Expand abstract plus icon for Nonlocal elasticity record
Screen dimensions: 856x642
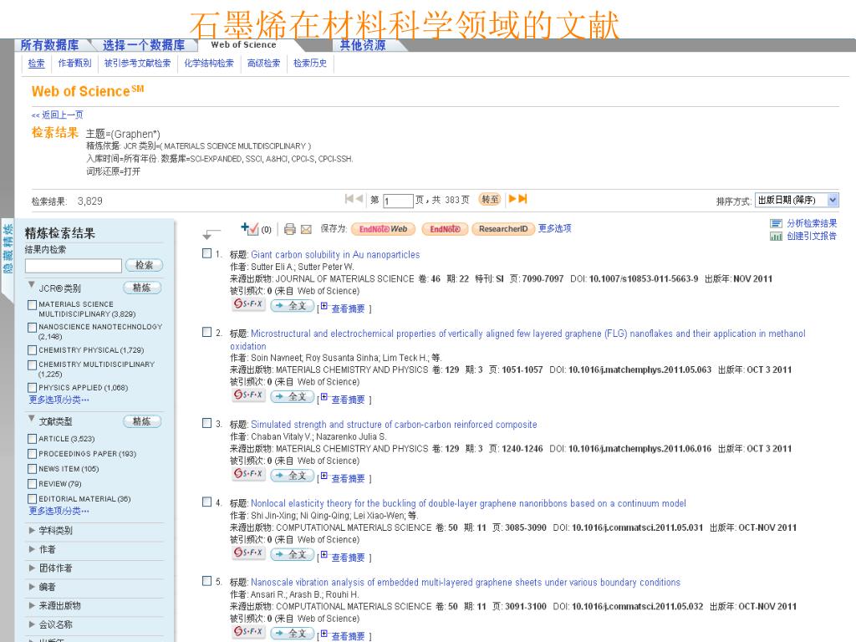[324, 555]
